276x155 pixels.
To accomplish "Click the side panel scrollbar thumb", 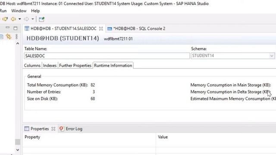I will (x=18, y=142).
